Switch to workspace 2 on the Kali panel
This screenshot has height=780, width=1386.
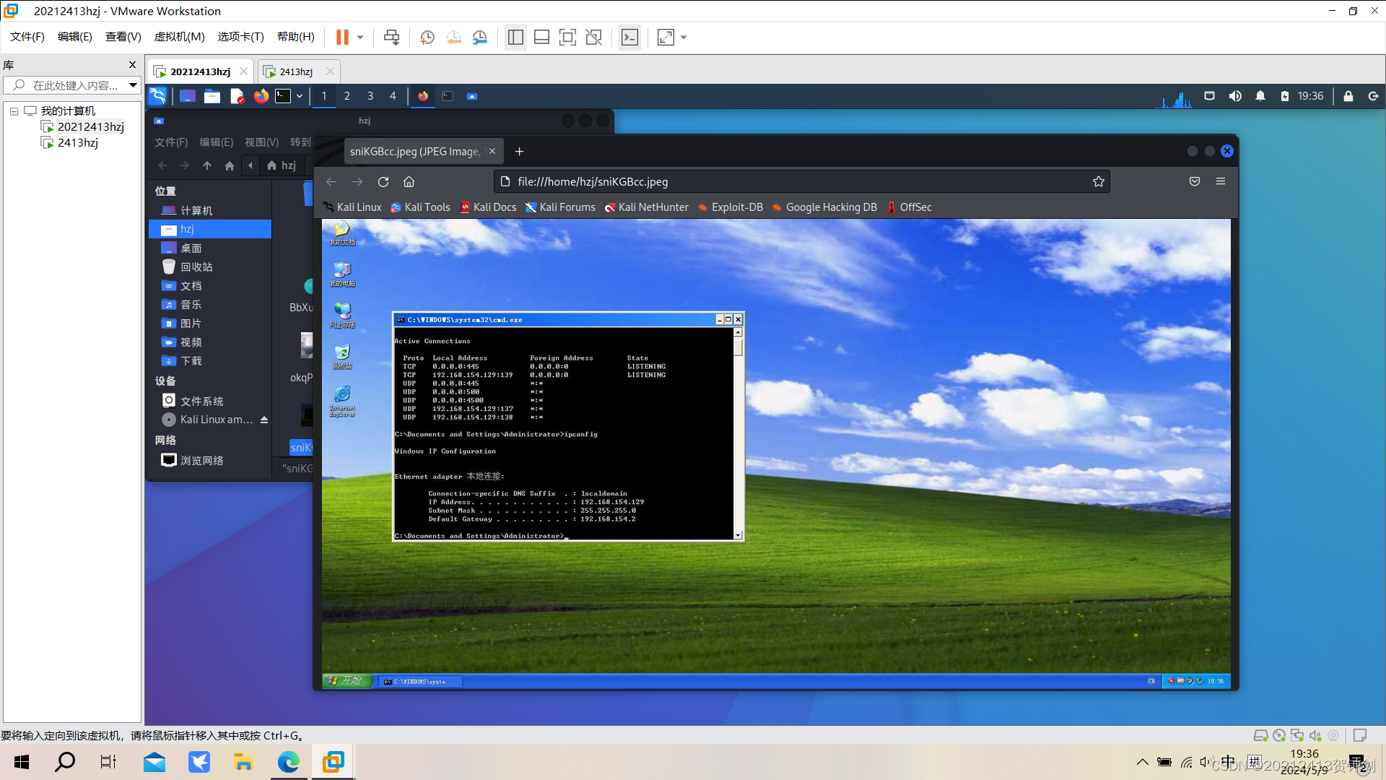coord(347,96)
